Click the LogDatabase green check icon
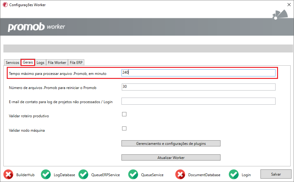 coord(46,174)
